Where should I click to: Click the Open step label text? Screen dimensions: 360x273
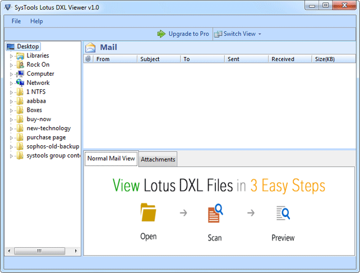click(149, 237)
